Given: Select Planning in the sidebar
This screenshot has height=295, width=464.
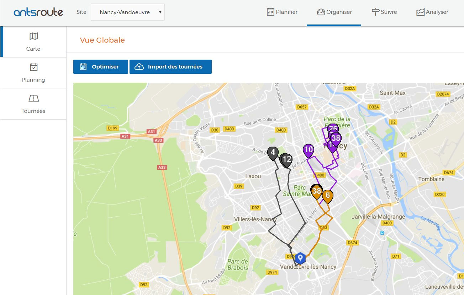Looking at the screenshot, I should (x=33, y=73).
